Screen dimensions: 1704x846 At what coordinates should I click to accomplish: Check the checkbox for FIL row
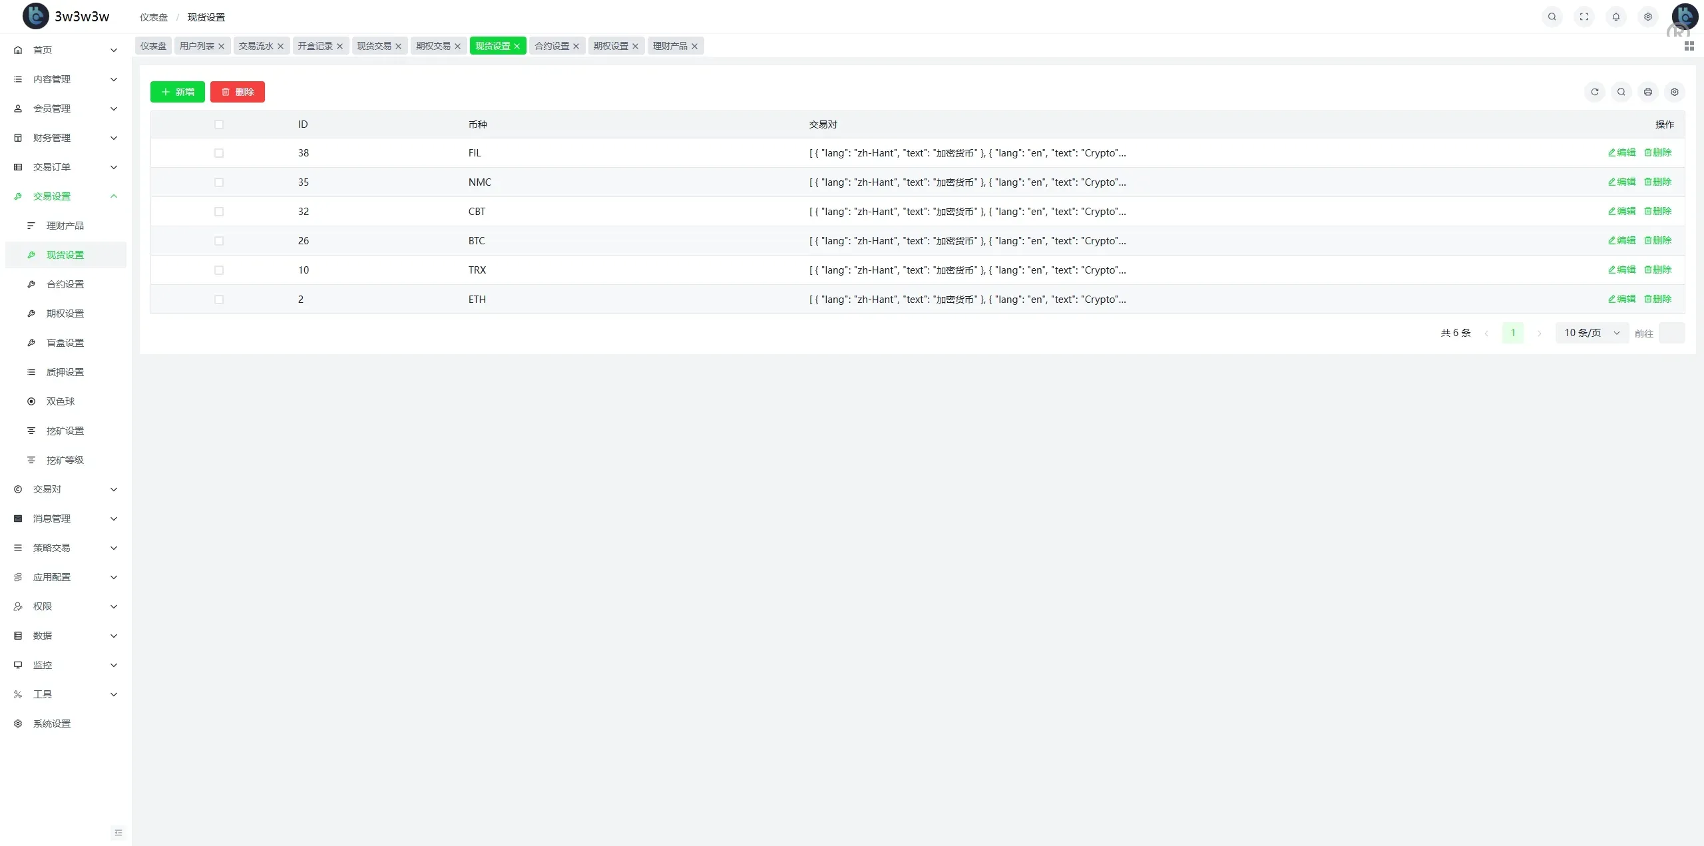point(219,153)
